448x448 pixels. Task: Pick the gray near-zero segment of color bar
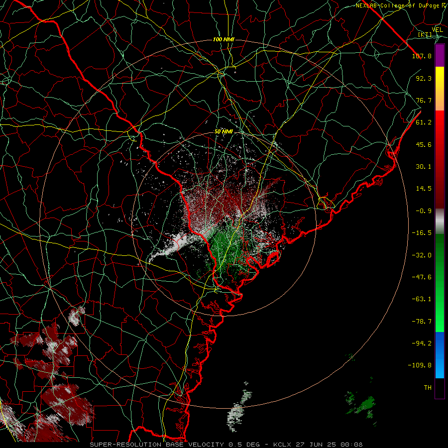tap(440, 222)
